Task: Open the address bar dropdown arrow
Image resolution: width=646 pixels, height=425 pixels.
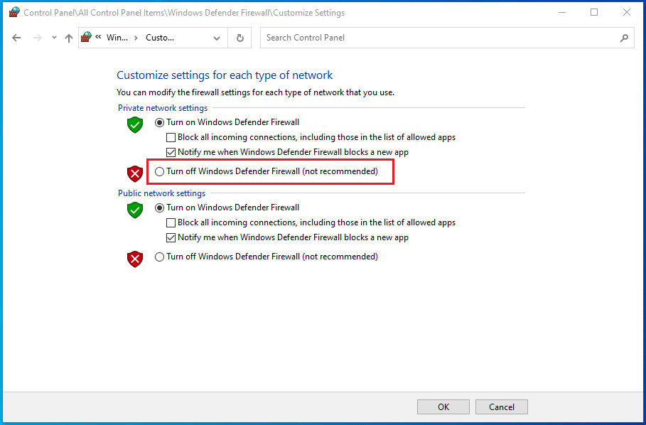Action: [217, 38]
